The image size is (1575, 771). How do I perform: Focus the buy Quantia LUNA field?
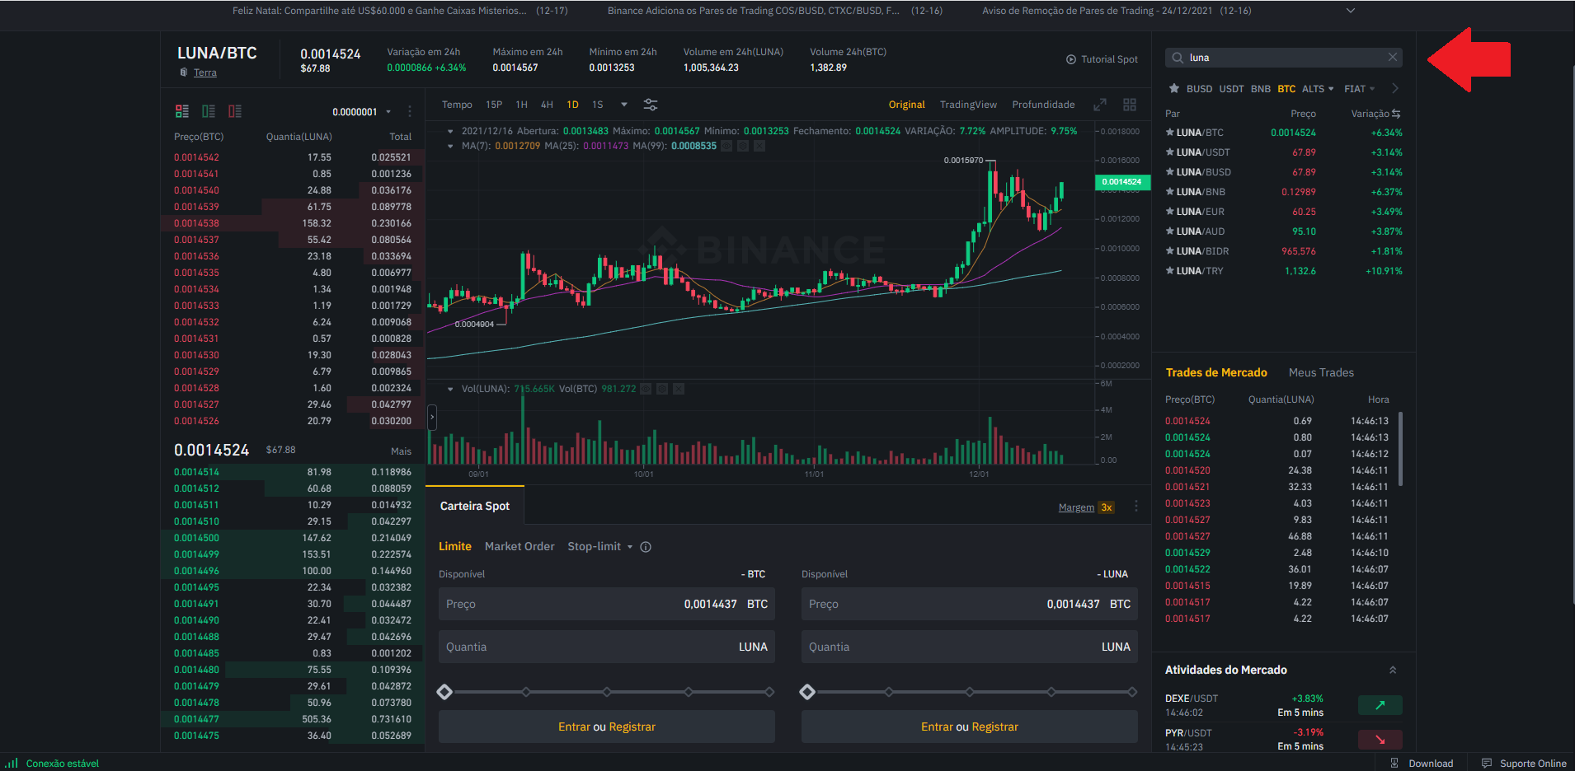point(606,647)
